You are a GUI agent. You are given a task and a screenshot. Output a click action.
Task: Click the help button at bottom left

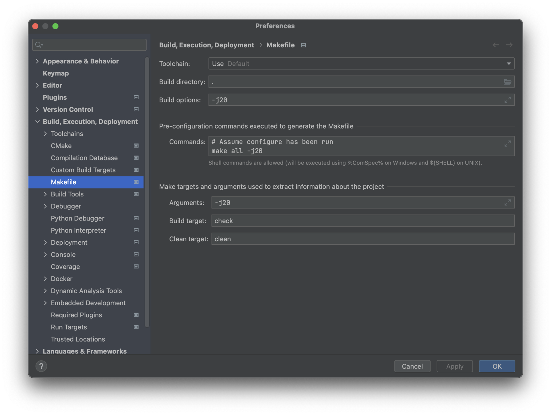pos(41,366)
